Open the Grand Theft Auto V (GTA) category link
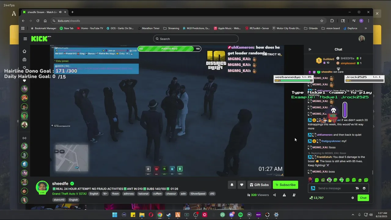 69,194
